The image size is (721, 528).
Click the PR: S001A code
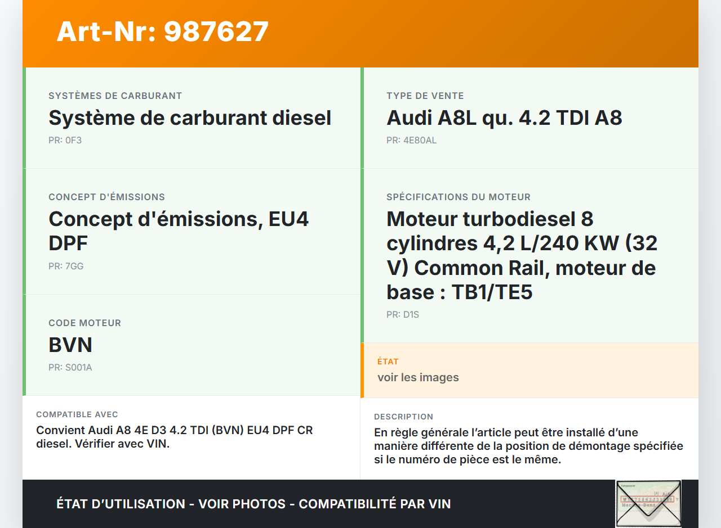[70, 367]
